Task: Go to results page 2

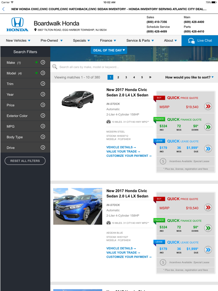Action: pos(118,77)
